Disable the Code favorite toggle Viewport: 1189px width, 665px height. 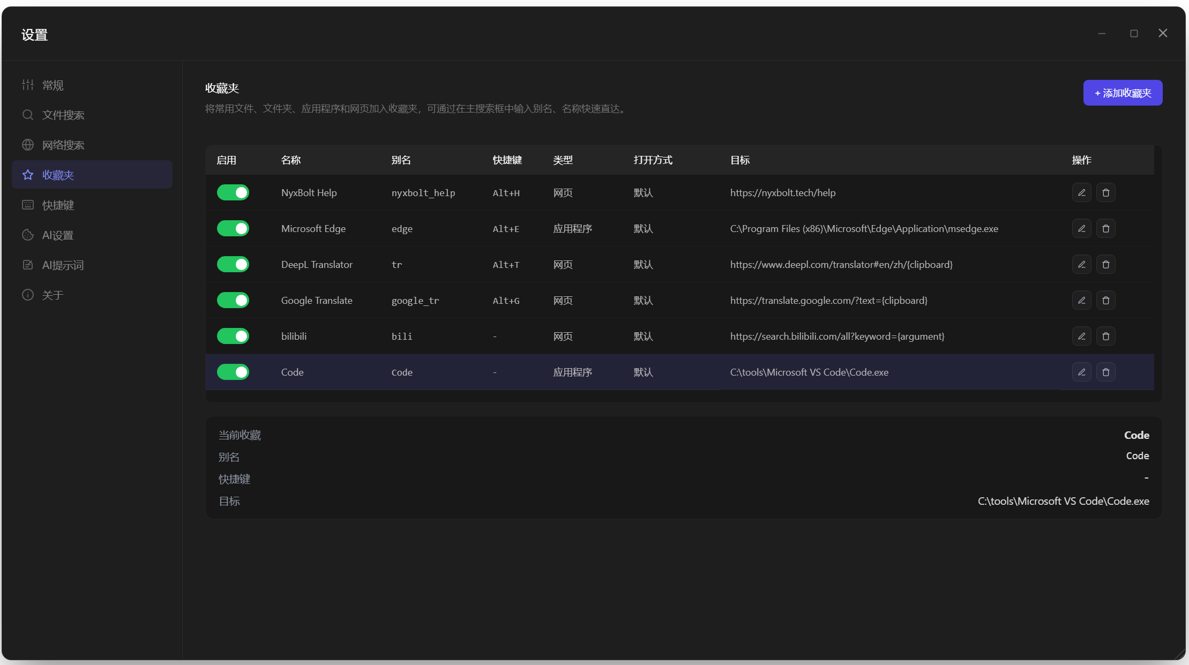click(233, 372)
